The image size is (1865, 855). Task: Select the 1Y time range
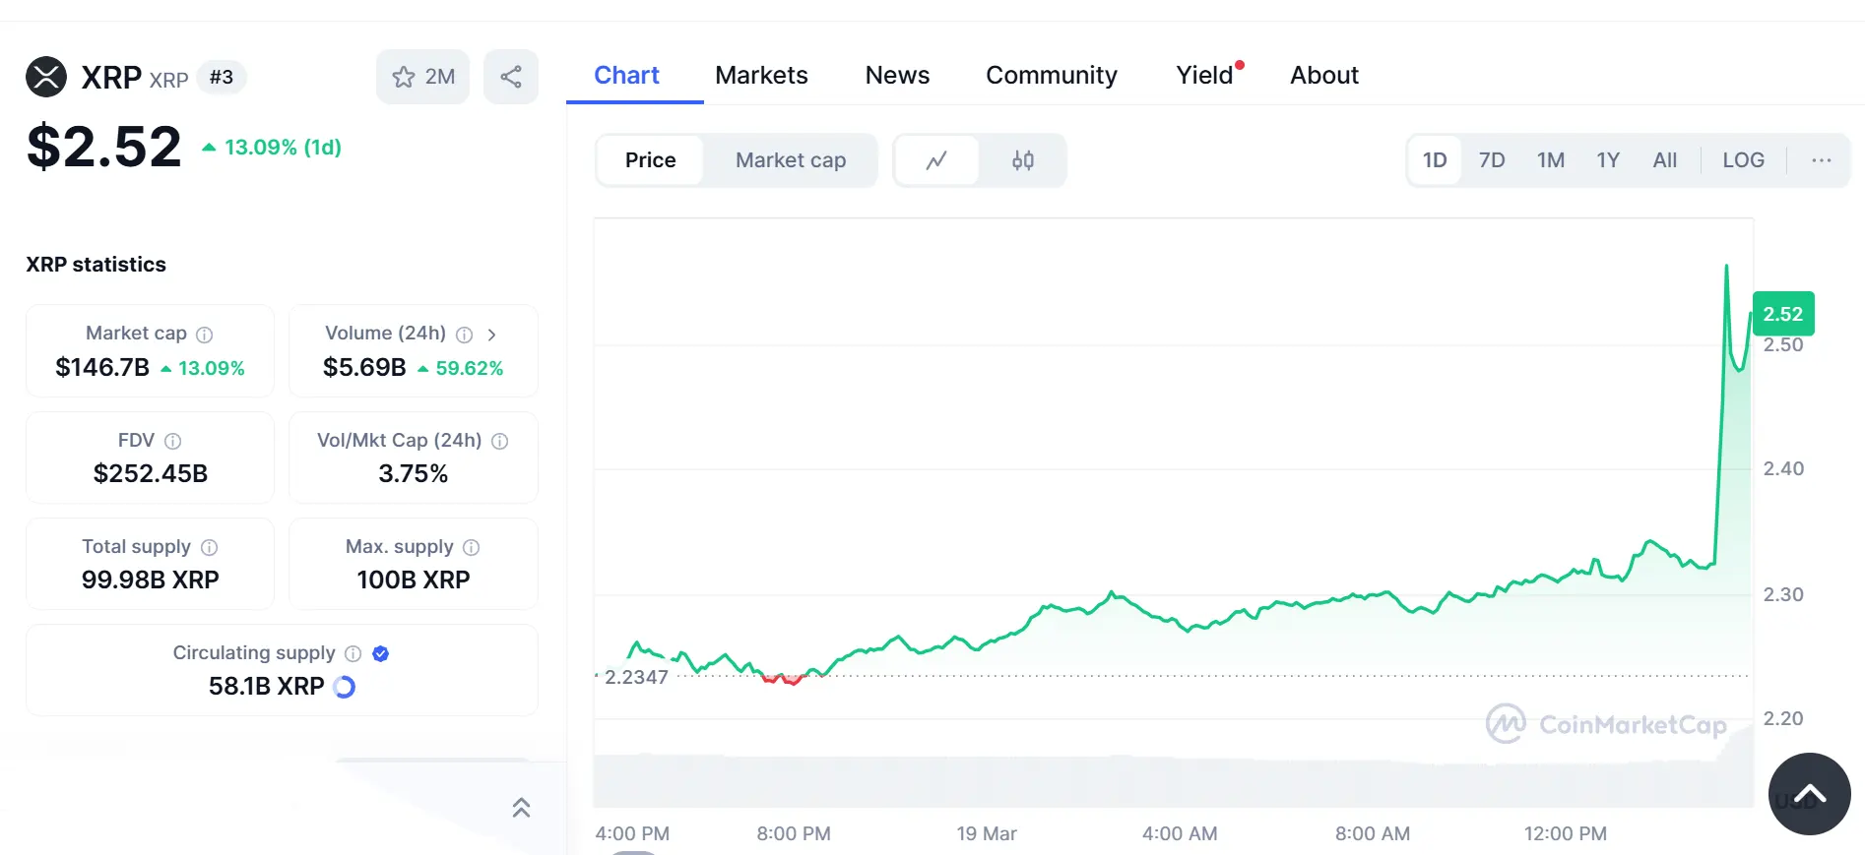click(x=1608, y=160)
